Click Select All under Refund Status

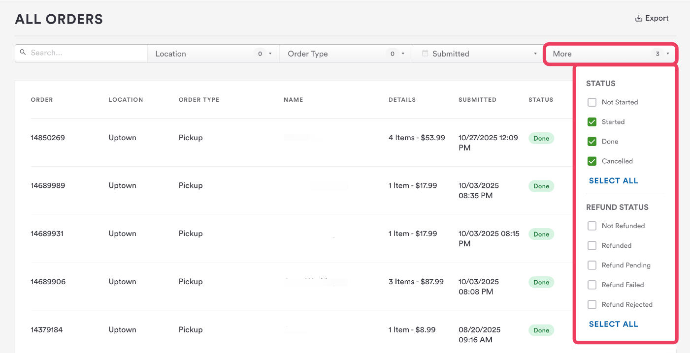point(613,324)
